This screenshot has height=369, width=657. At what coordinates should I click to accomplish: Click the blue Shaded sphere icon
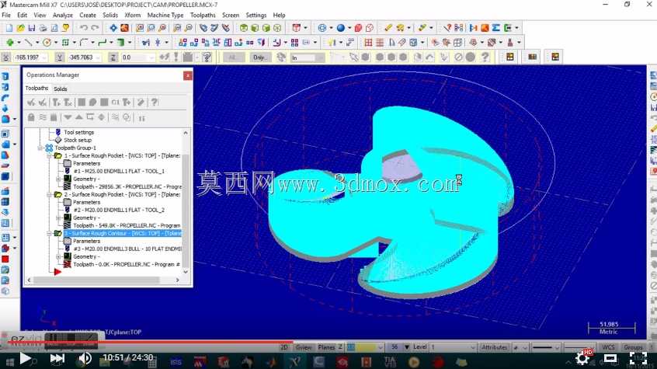click(341, 28)
